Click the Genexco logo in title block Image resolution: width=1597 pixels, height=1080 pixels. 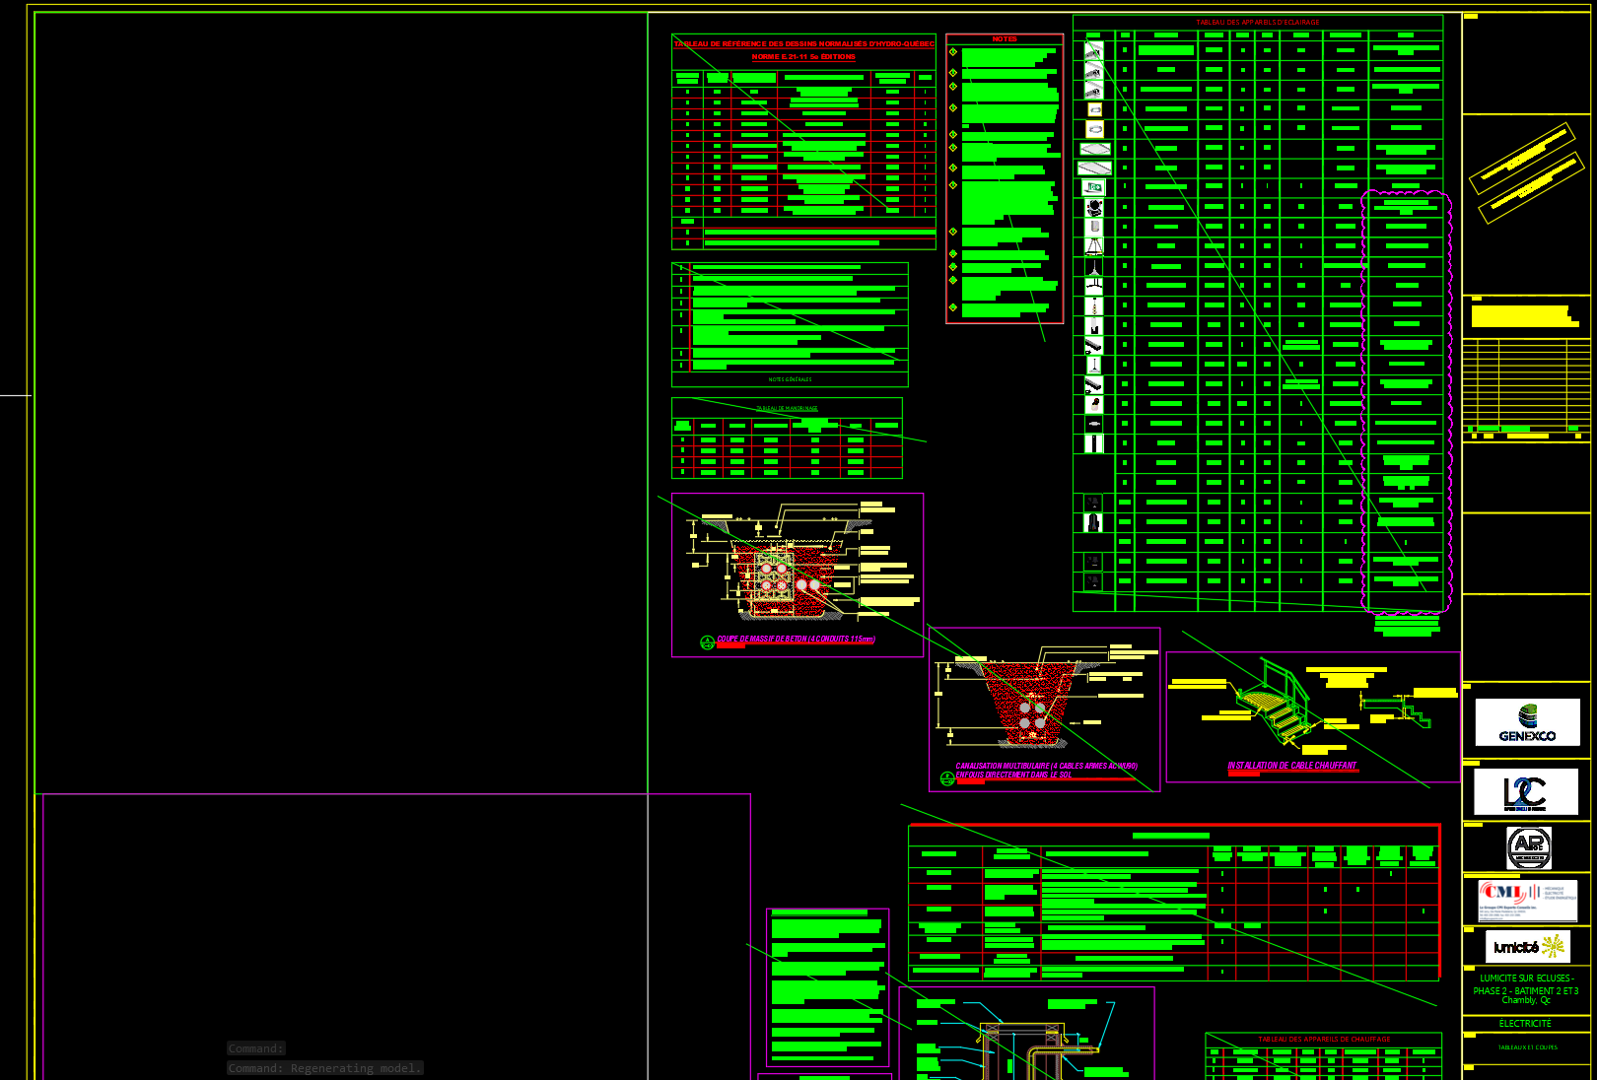click(x=1527, y=722)
